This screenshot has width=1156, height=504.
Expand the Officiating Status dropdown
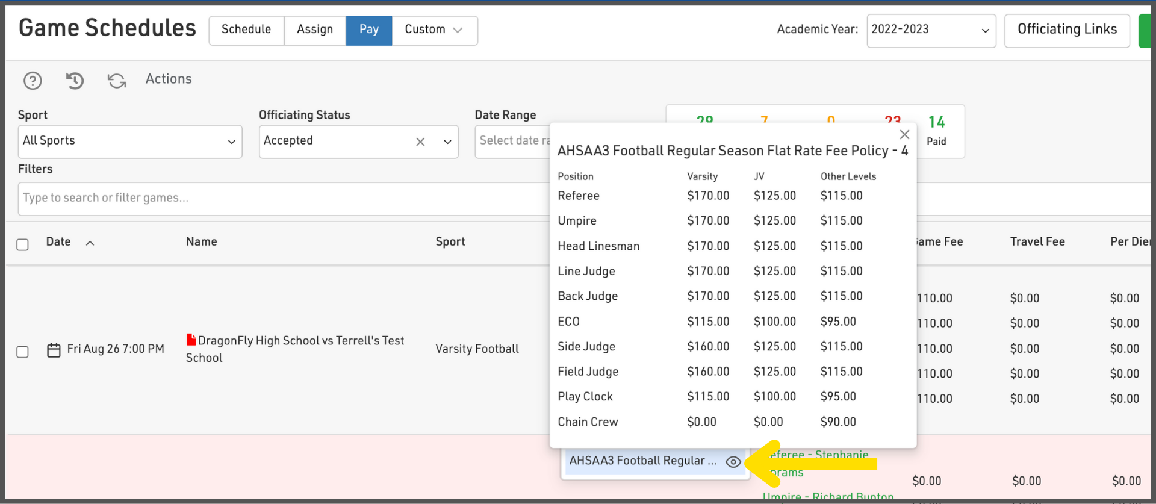click(x=447, y=142)
